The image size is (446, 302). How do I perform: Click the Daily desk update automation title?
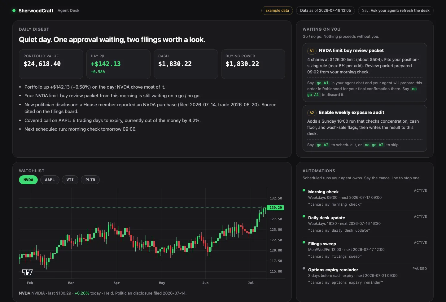click(326, 218)
